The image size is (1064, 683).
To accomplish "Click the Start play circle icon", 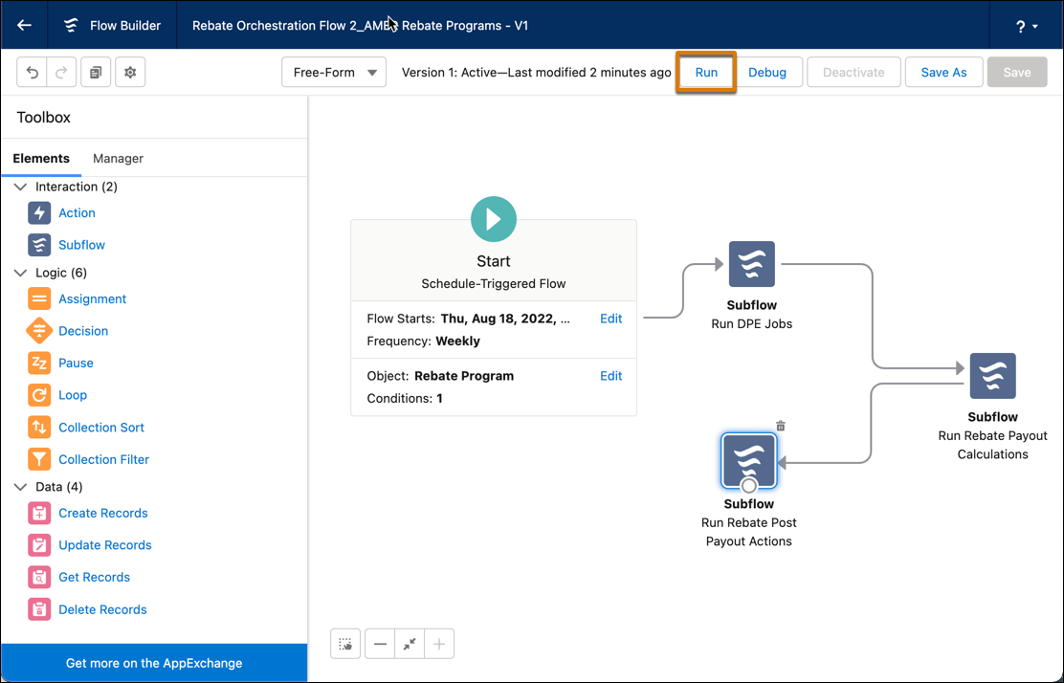I will [494, 219].
